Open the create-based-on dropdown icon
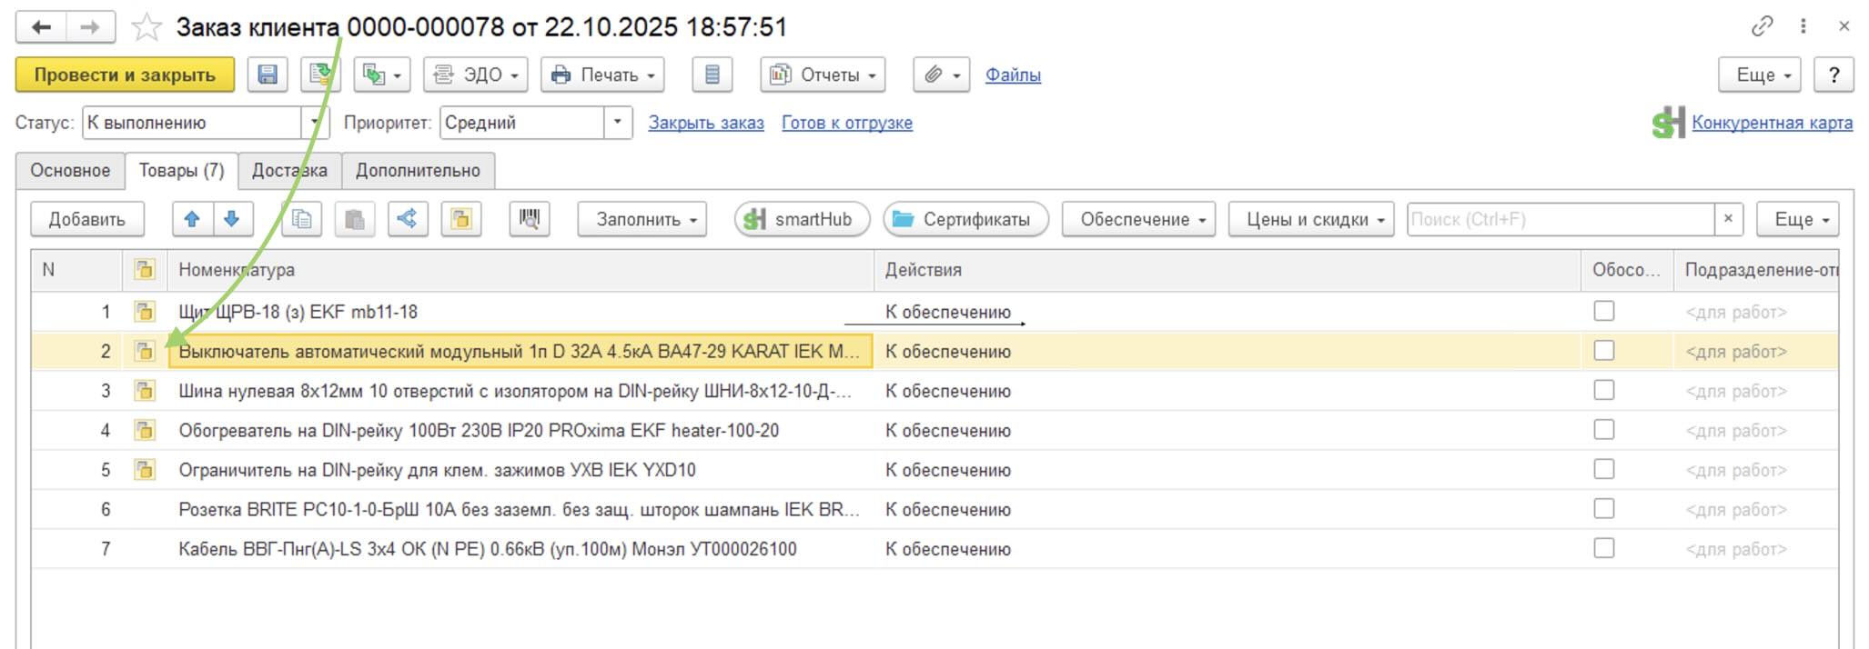The width and height of the screenshot is (1869, 649). [x=382, y=75]
